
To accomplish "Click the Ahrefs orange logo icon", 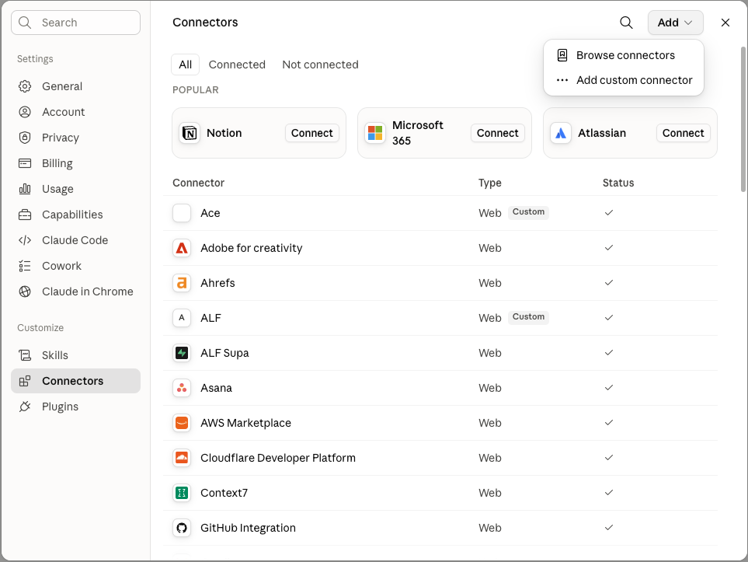I will [x=182, y=283].
